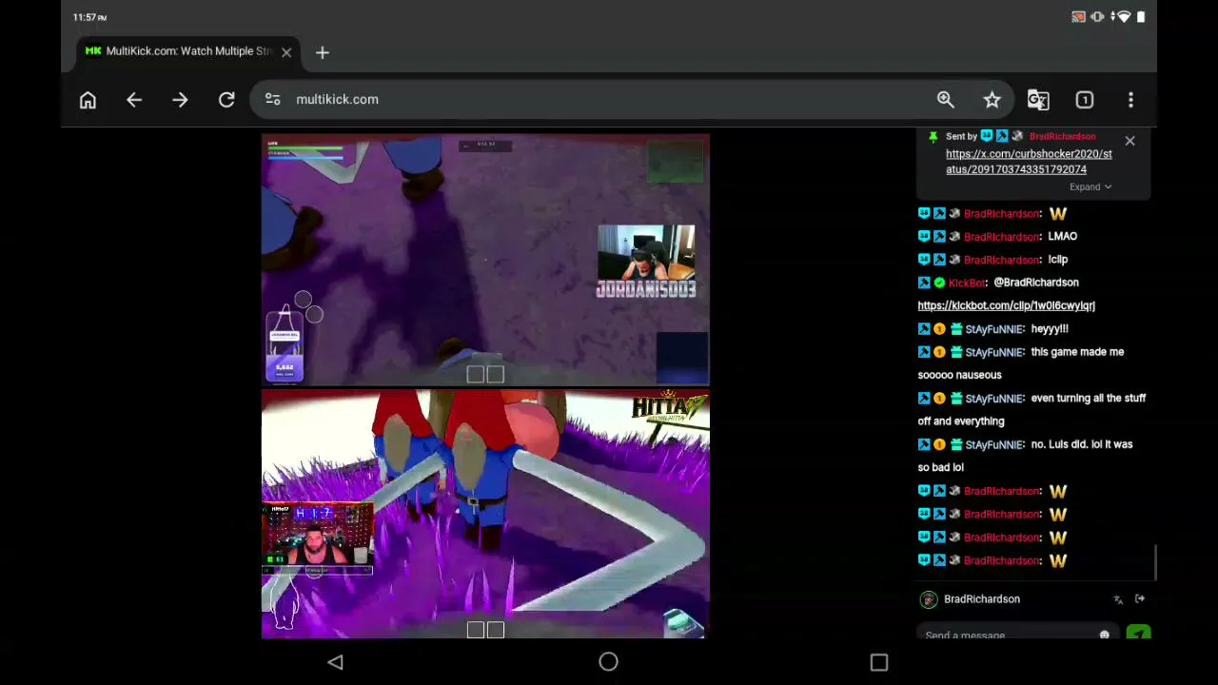Bookmark this page with the star
The width and height of the screenshot is (1218, 685).
tap(992, 100)
